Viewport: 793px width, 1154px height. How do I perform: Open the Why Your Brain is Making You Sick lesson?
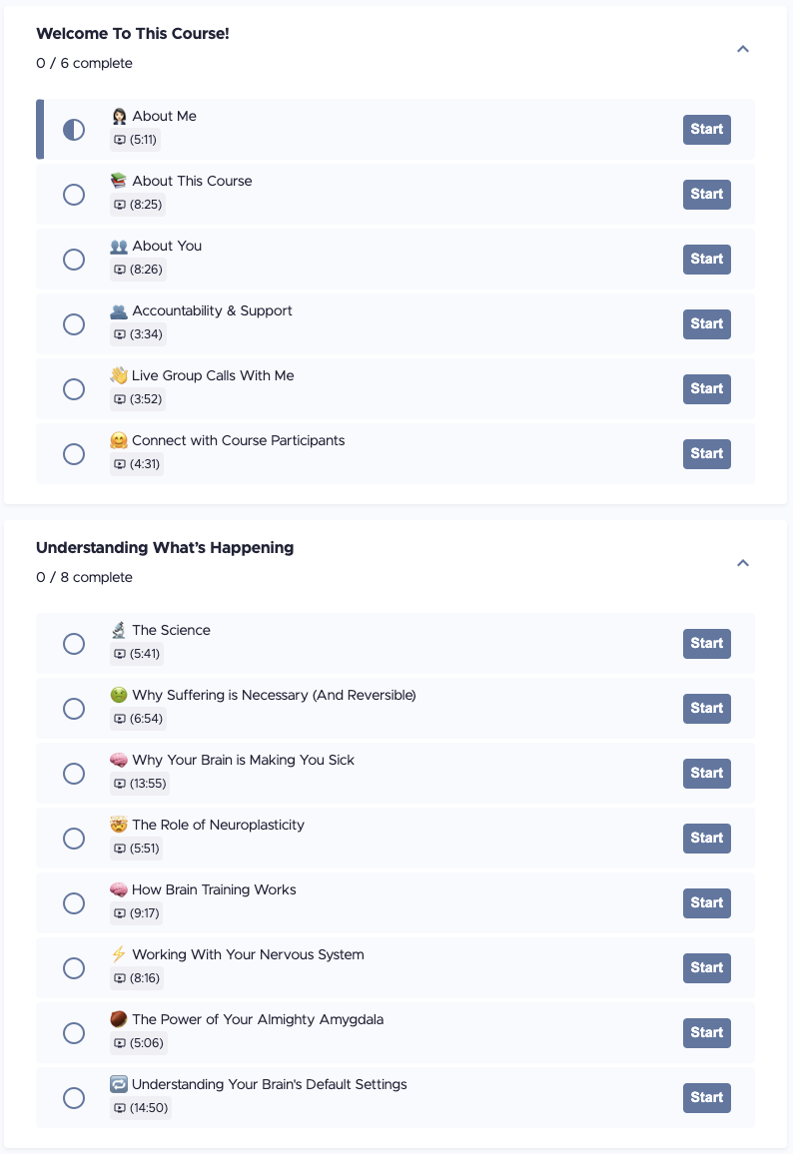point(243,761)
